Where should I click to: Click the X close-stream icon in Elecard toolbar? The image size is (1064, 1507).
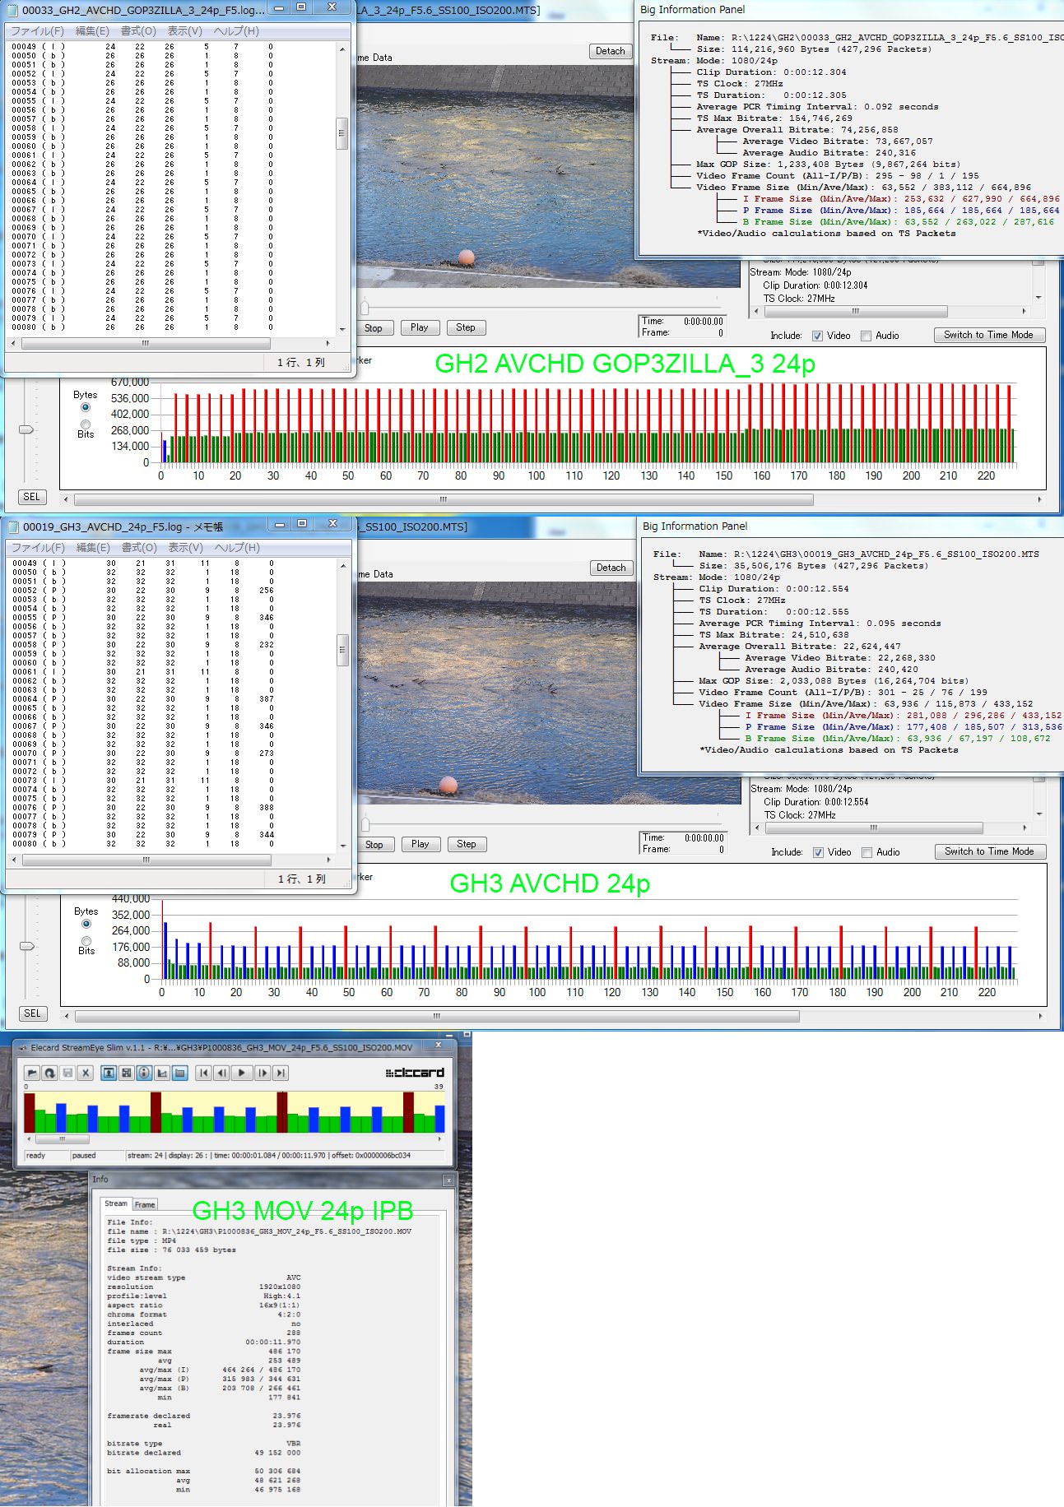click(85, 1073)
